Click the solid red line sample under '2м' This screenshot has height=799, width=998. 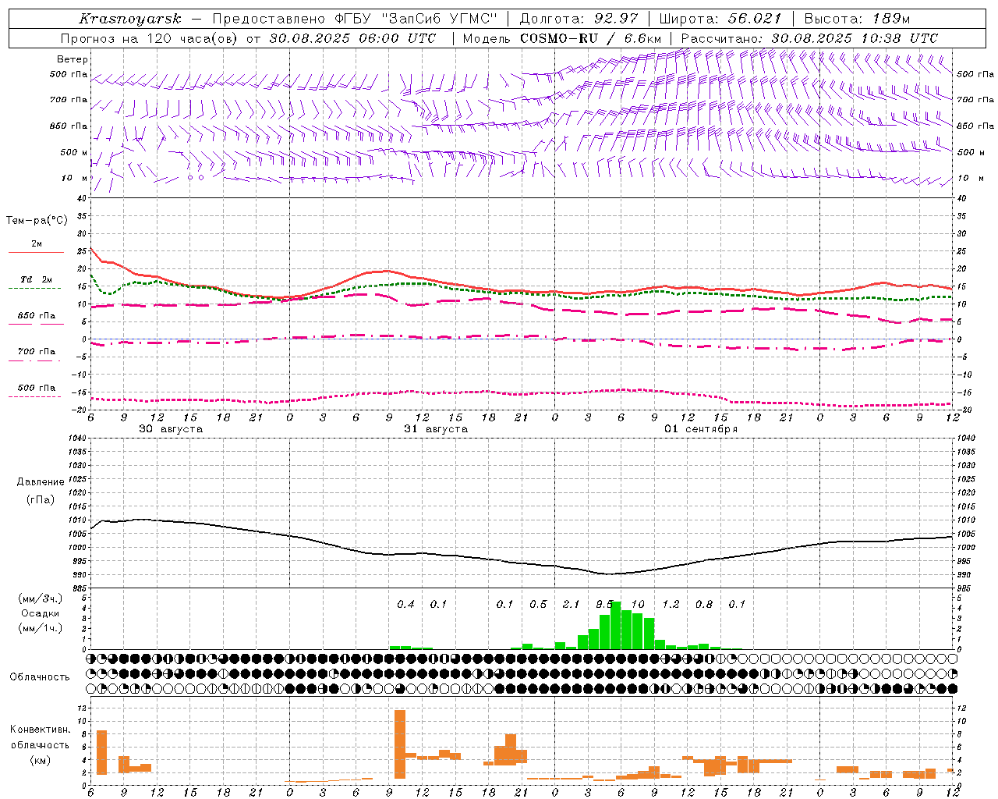pos(36,253)
